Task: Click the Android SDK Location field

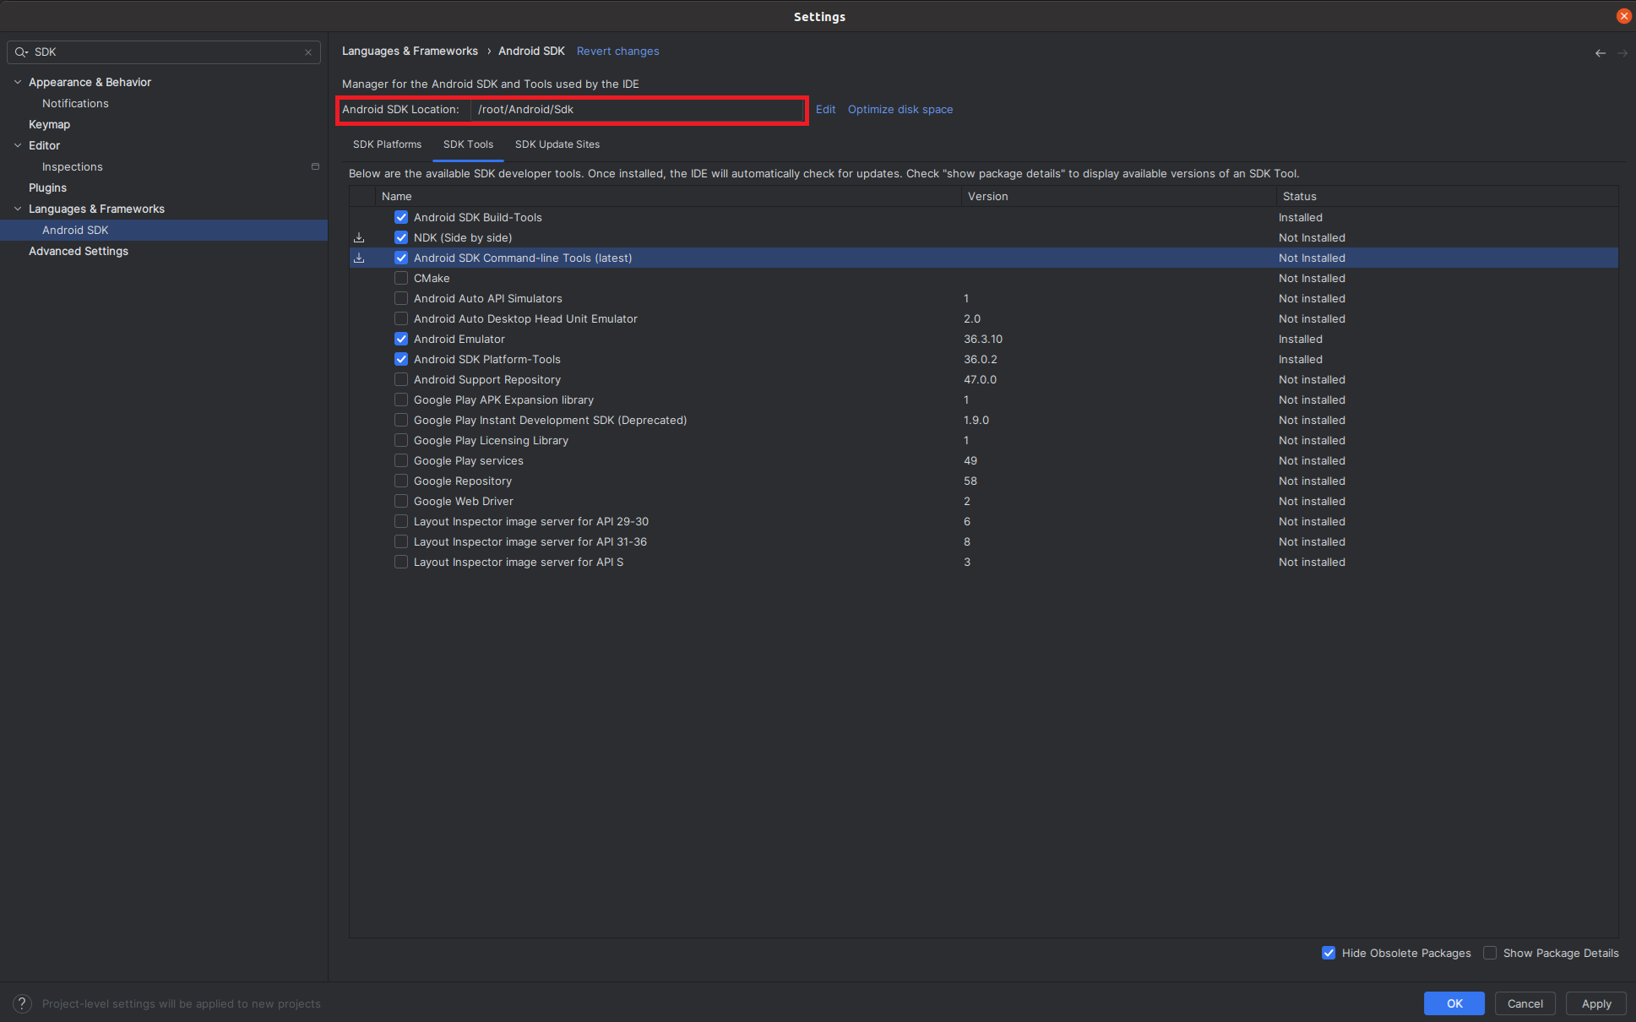Action: [x=638, y=110]
